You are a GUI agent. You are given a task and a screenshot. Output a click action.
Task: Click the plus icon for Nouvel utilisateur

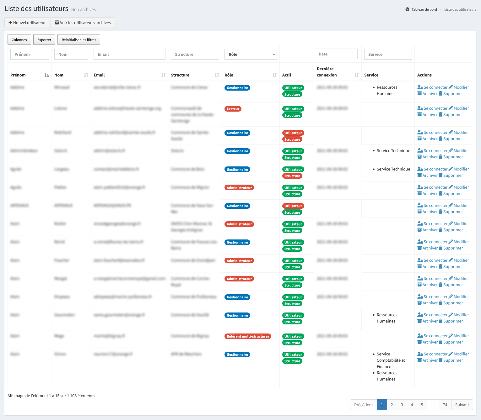10,23
